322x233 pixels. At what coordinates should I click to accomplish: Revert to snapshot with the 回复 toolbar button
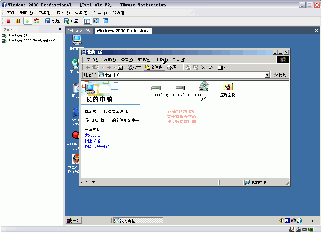pos(71,21)
